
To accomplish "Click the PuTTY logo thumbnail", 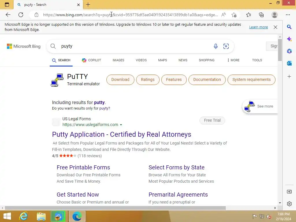I will click(x=57, y=80).
